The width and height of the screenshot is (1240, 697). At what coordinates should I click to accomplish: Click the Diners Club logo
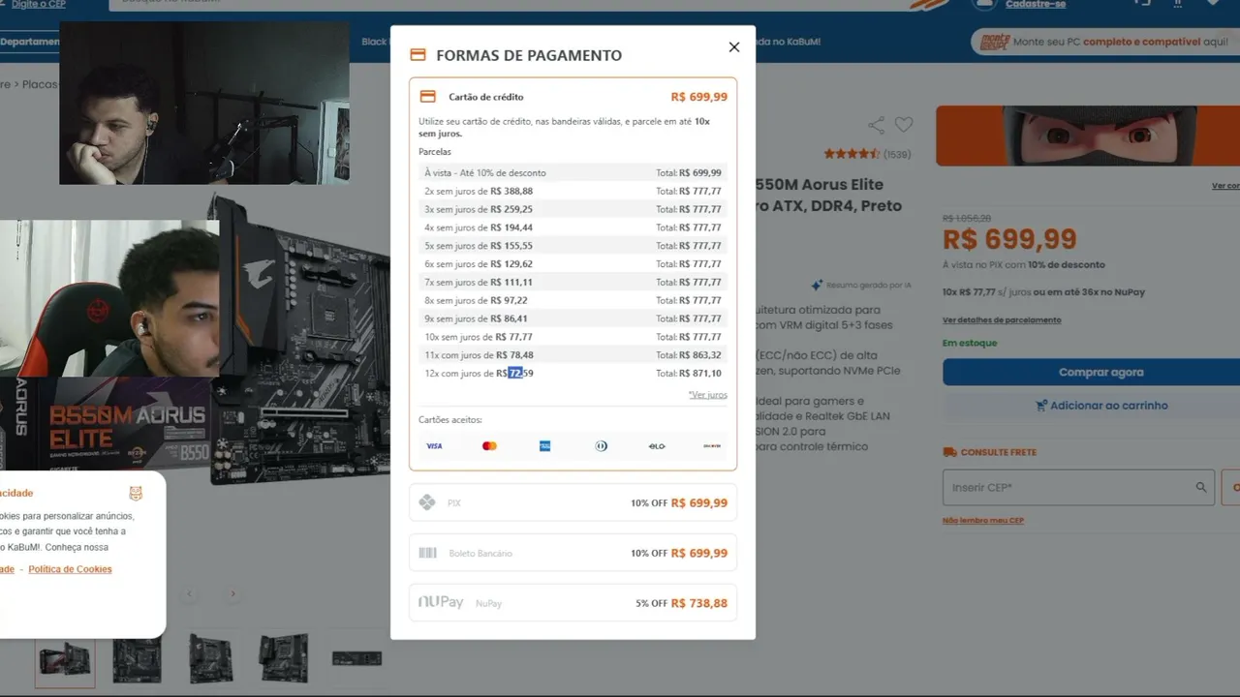601,446
